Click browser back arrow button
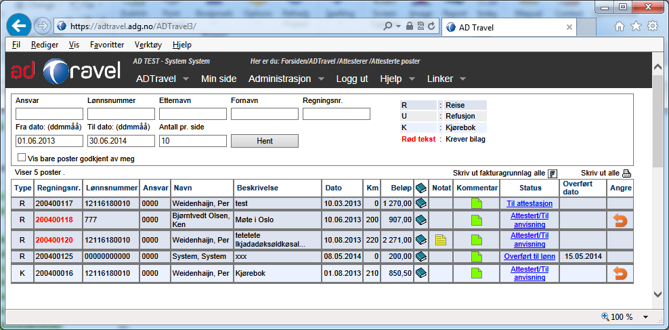The height and width of the screenshot is (330, 669). (19, 26)
